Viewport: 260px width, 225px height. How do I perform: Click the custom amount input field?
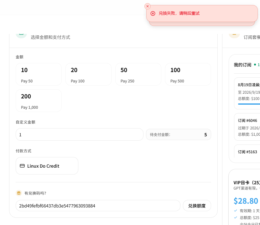[x=80, y=134]
